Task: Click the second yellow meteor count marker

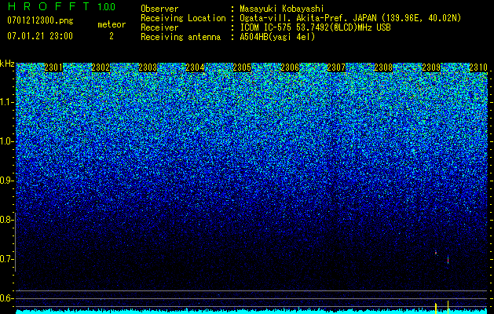Action: [x=448, y=307]
